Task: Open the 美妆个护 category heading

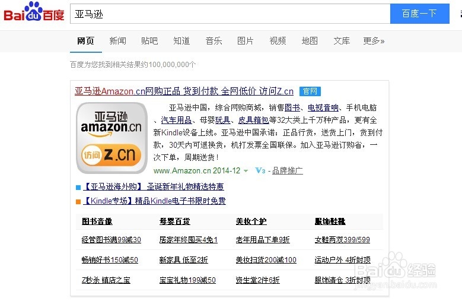Action: tap(251, 221)
